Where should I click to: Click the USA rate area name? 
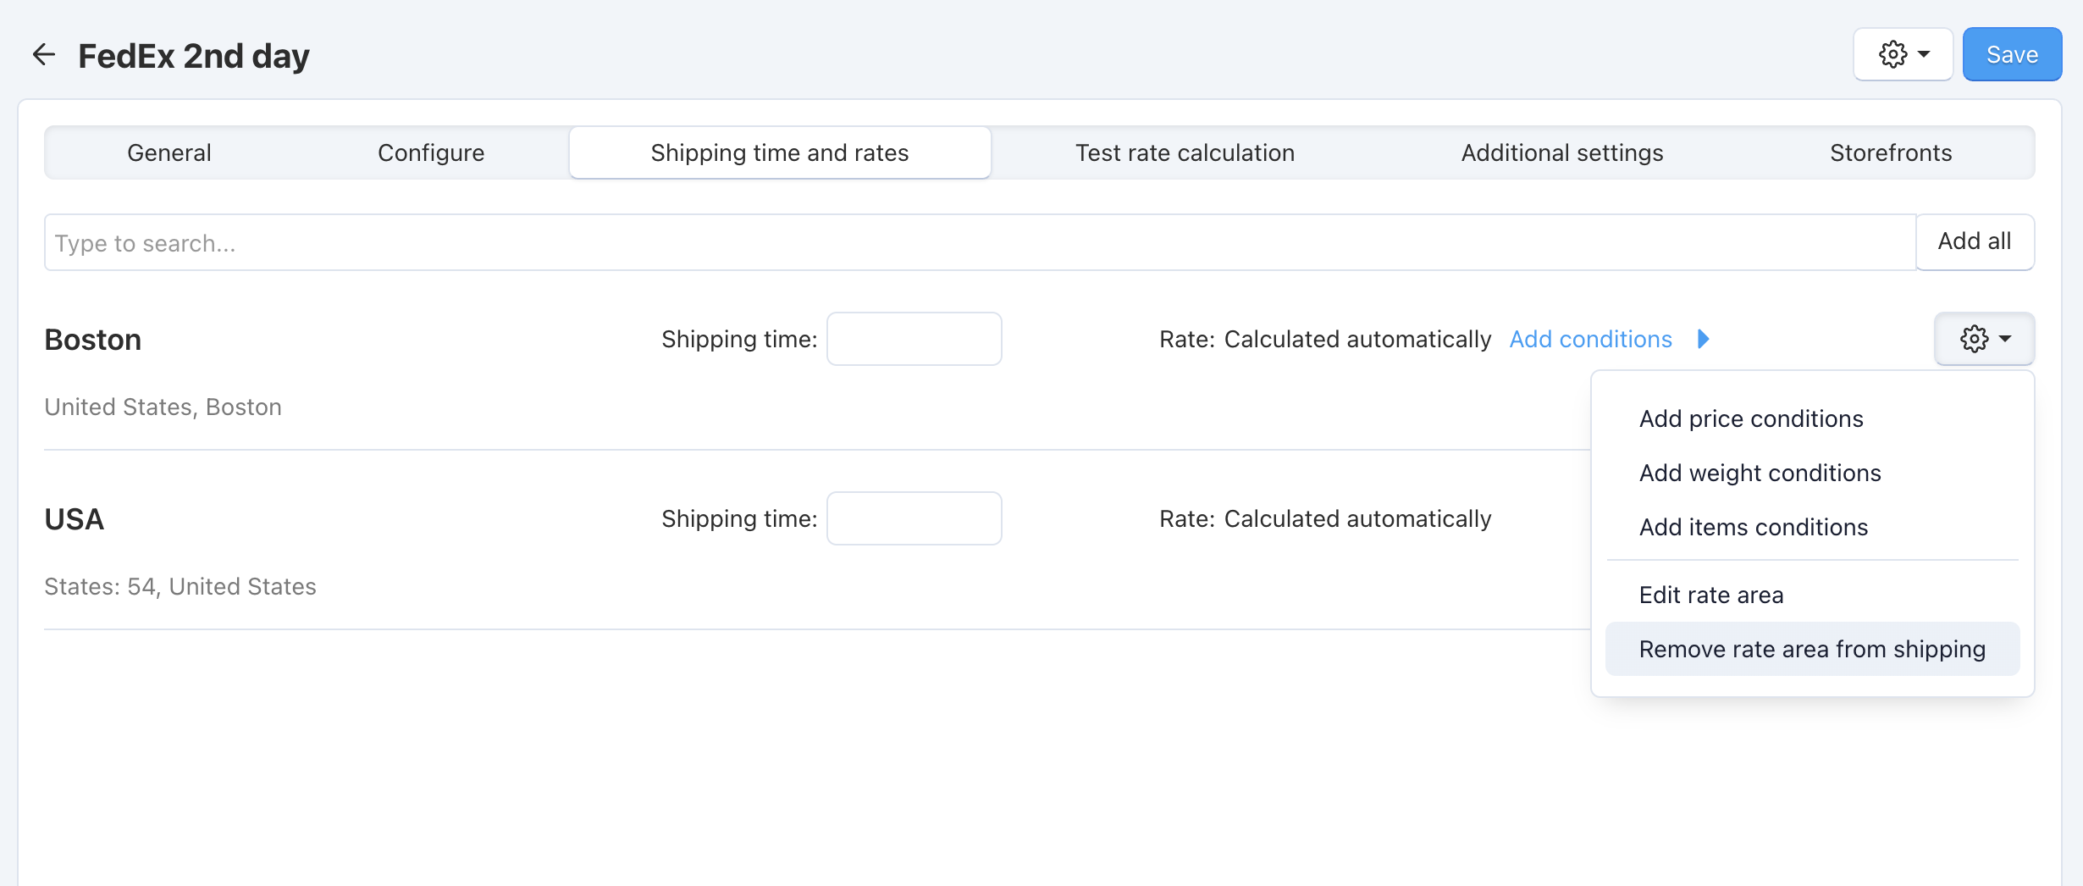pyautogui.click(x=75, y=519)
